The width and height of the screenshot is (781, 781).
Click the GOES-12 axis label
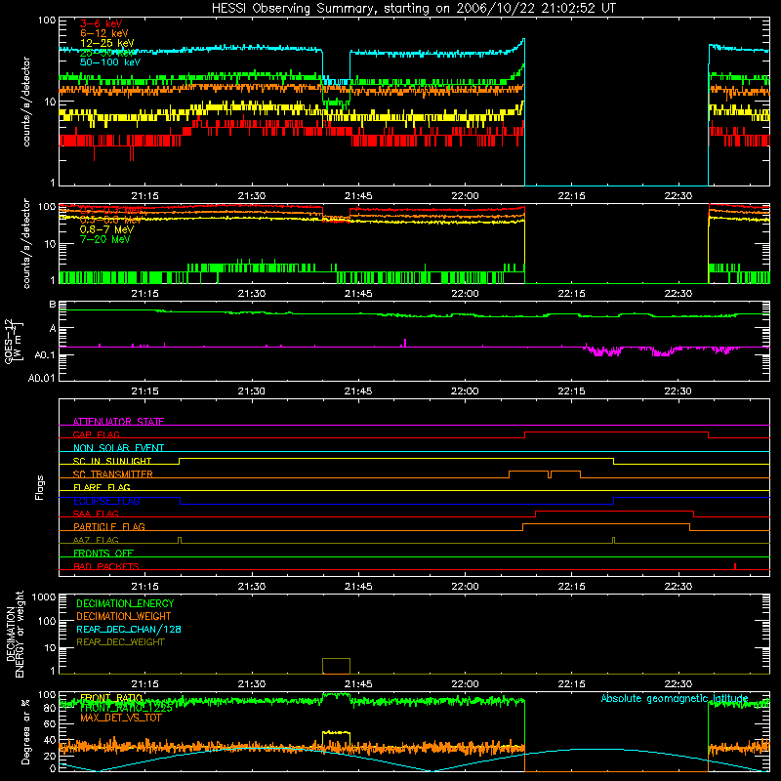[x=14, y=341]
